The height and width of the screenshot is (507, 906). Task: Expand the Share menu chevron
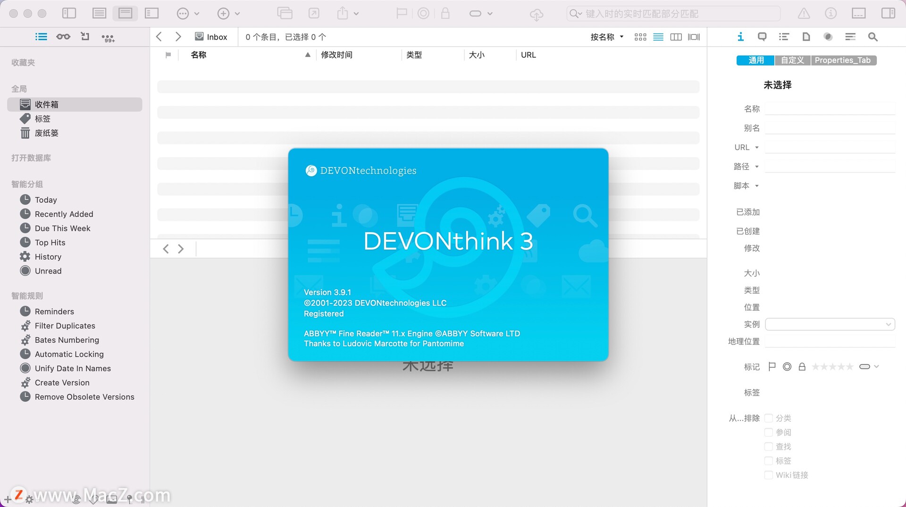pyautogui.click(x=356, y=14)
